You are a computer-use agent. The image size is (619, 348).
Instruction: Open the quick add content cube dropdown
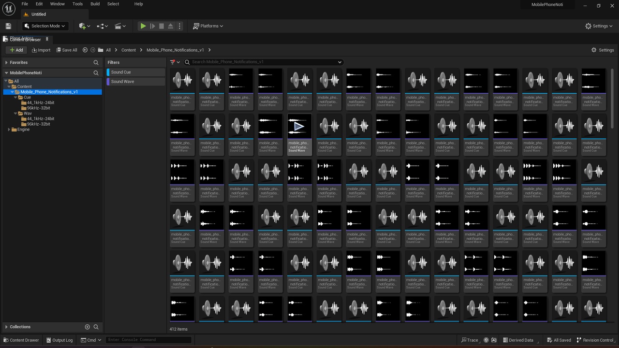click(84, 26)
